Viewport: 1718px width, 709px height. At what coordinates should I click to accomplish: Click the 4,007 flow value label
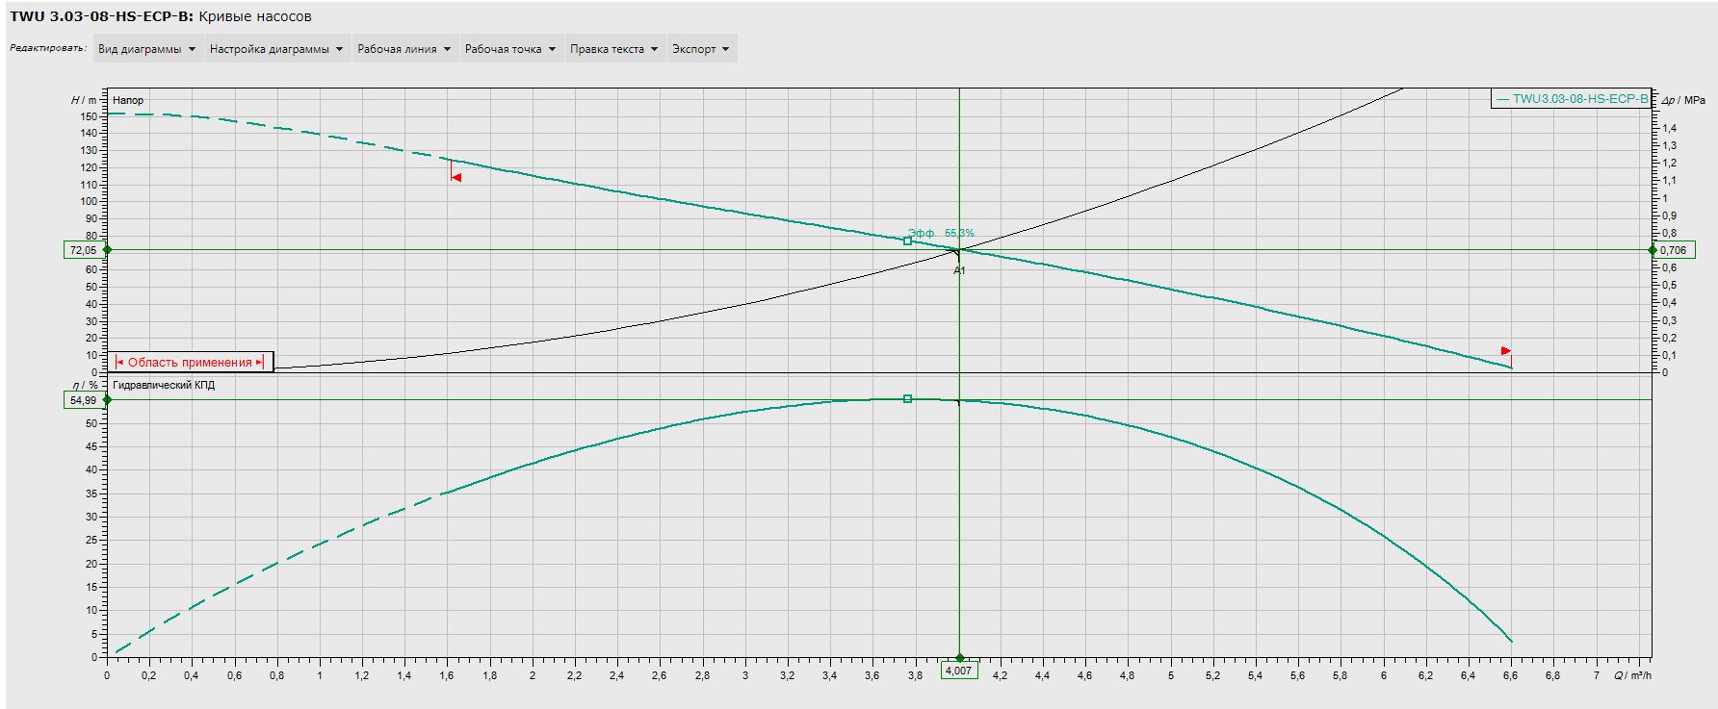(x=959, y=671)
